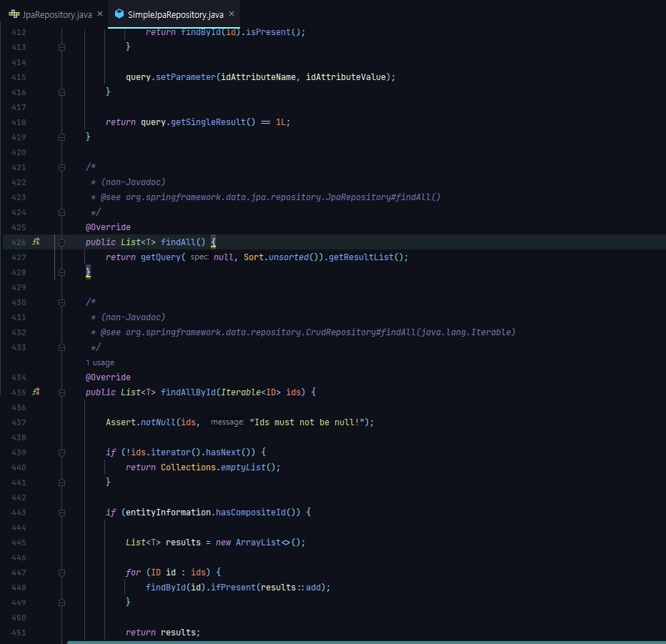Screen dimensions: 666x644
Task: Close the JpaRepository.java tab
Action: tap(99, 14)
